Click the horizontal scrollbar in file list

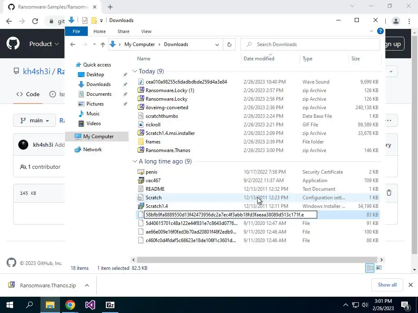point(257,260)
